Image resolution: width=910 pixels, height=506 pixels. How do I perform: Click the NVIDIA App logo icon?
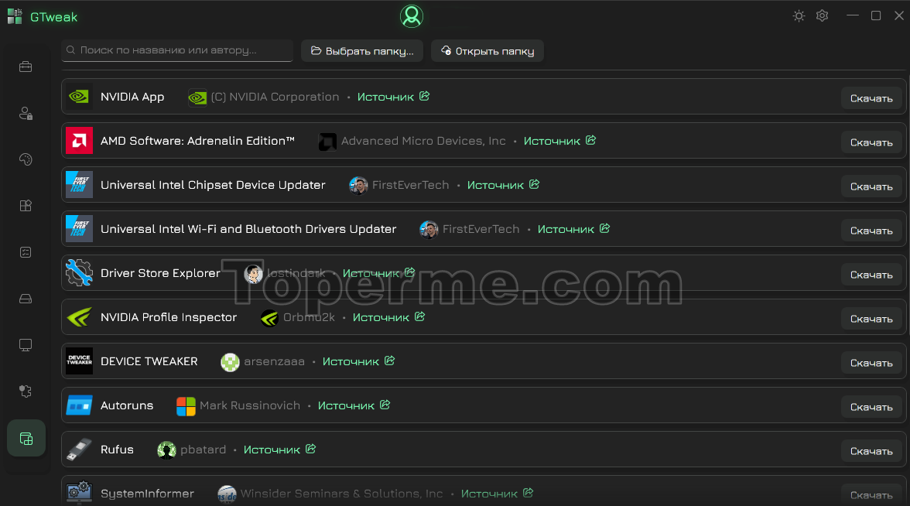pos(79,96)
